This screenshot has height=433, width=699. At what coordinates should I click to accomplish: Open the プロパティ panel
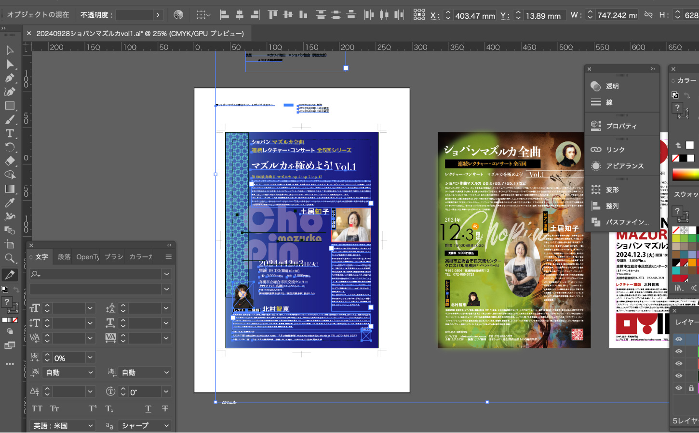pos(621,126)
